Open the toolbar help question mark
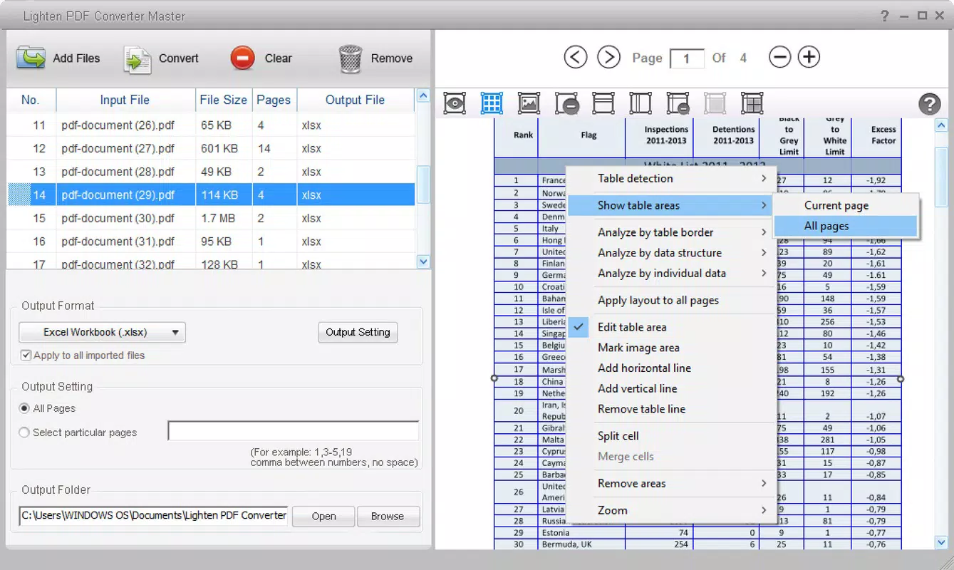This screenshot has height=570, width=954. (x=929, y=104)
